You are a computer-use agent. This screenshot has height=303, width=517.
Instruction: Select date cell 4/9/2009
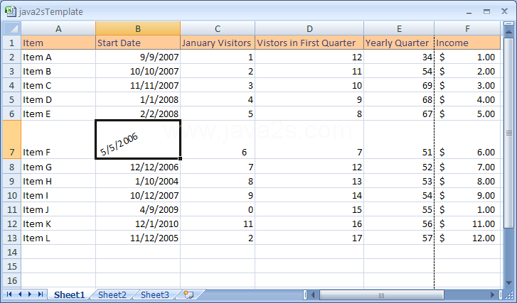pos(138,209)
